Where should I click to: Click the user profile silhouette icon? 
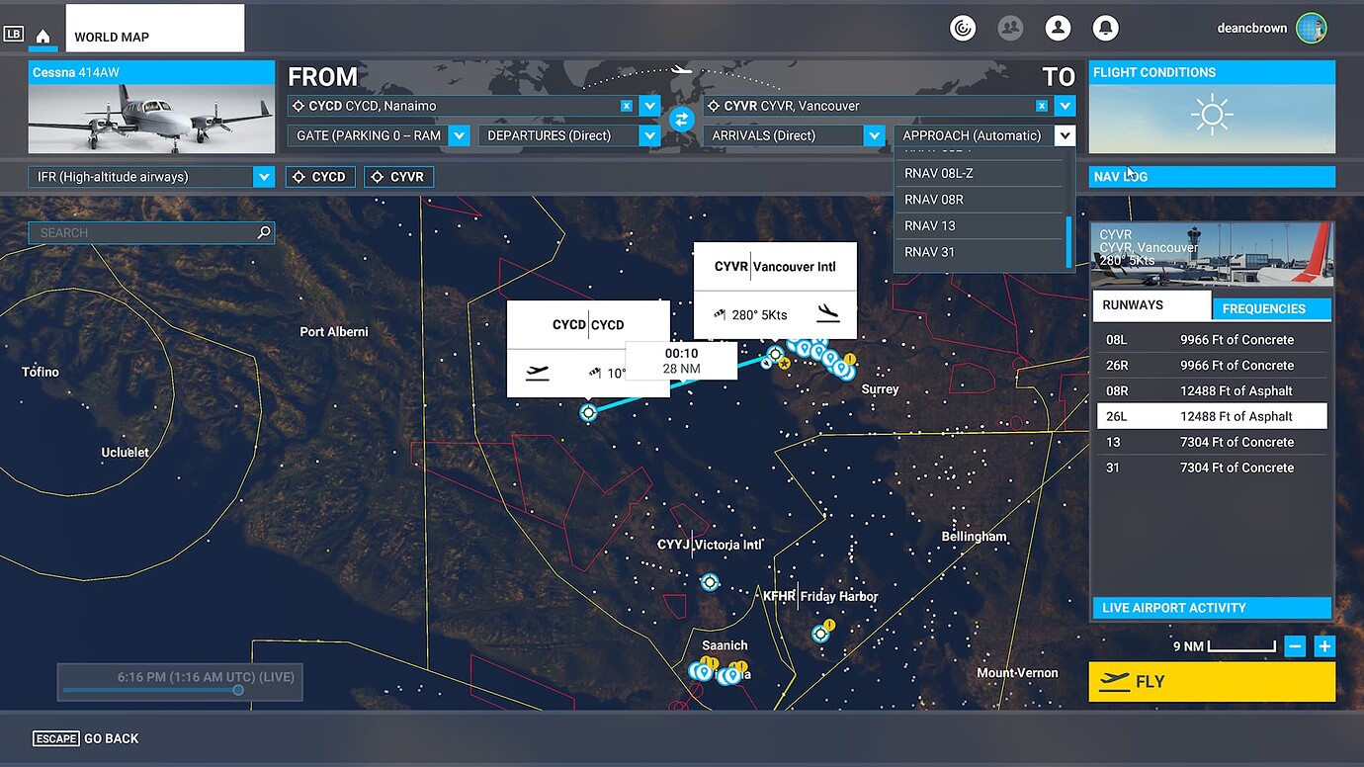(x=1058, y=28)
